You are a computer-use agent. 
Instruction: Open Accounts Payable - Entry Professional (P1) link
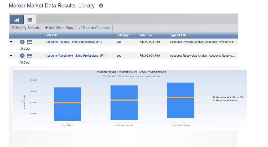[x=74, y=42]
